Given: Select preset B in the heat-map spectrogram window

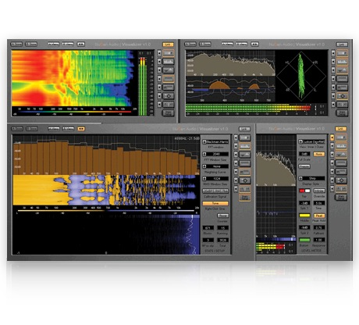Looking at the screenshot, I should click(x=31, y=45).
